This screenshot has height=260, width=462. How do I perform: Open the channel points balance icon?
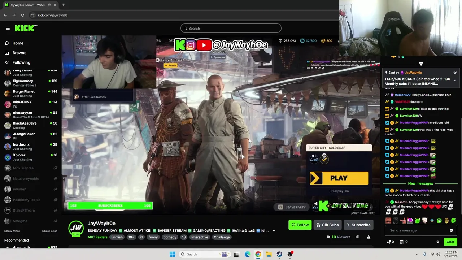(x=389, y=242)
